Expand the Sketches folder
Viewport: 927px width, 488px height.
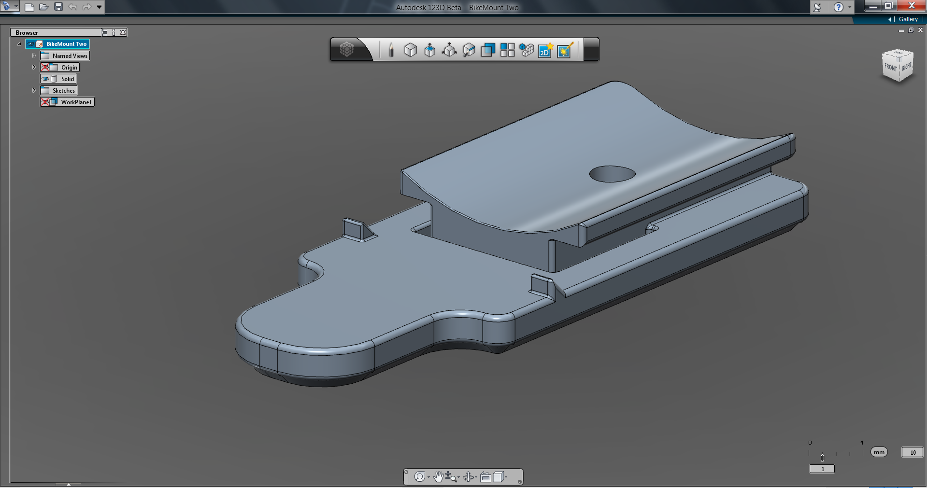click(34, 90)
